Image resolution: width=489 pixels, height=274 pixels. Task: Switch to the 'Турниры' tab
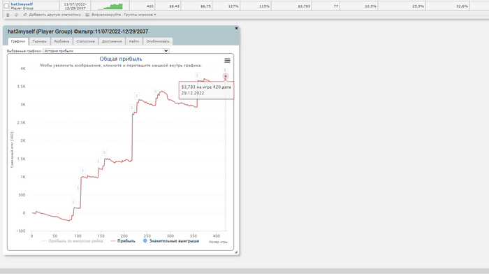point(40,41)
